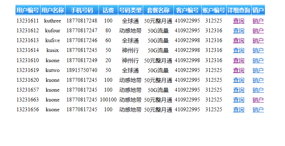The width and height of the screenshot is (285, 146).
Task: Select user number 13231657
Action: [28, 89]
